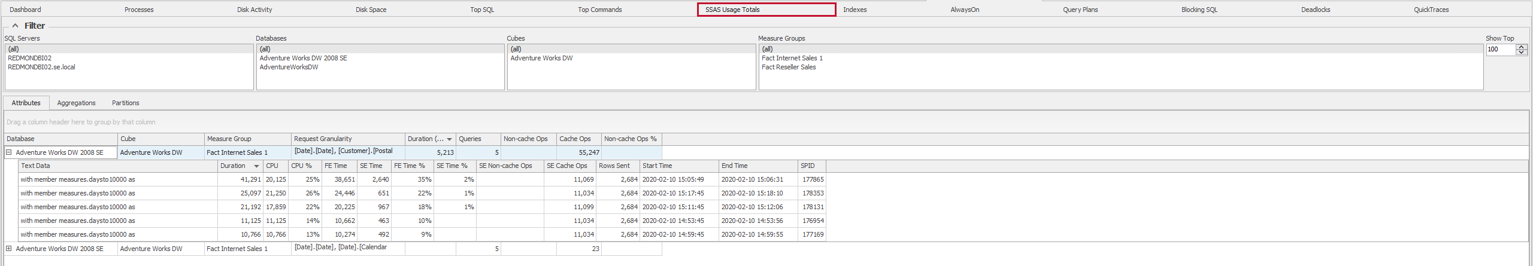
Task: Sort by the CPU % column header
Action: tap(305, 166)
